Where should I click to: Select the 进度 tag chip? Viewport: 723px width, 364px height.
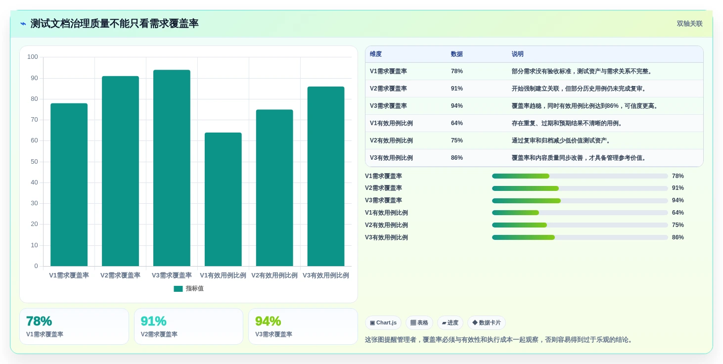click(450, 323)
